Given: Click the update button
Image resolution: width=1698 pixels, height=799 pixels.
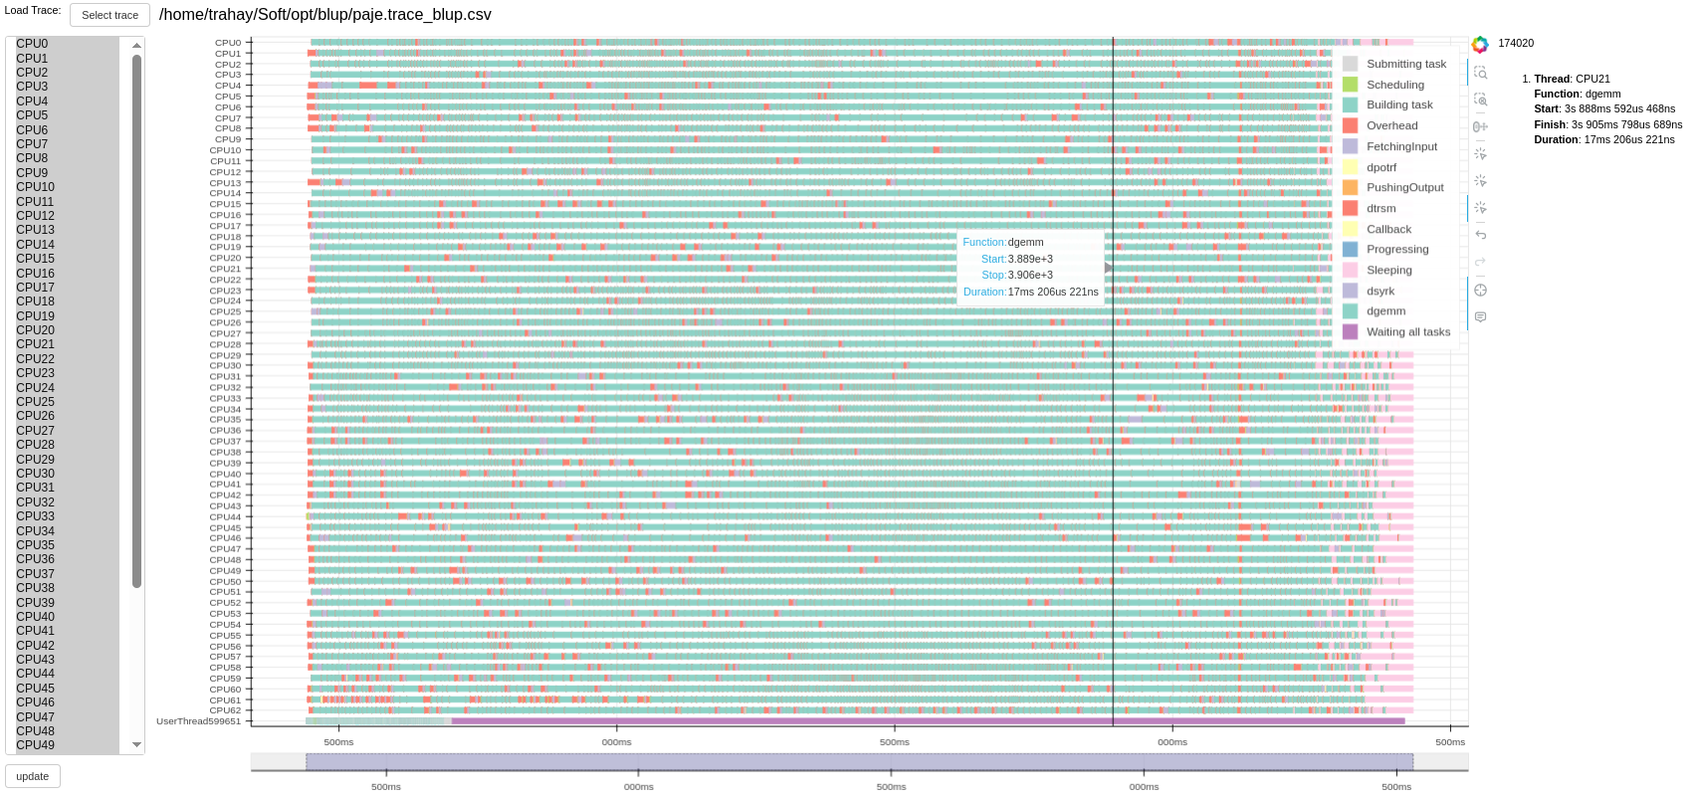Looking at the screenshot, I should tap(33, 776).
